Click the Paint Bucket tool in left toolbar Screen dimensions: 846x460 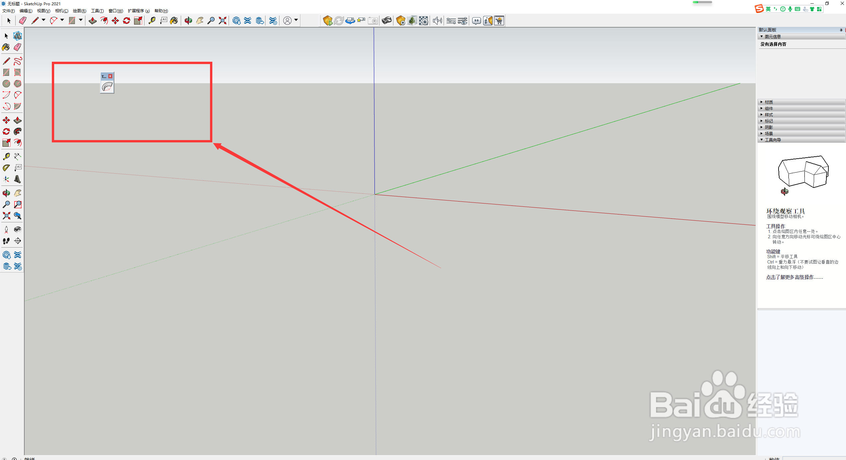[x=6, y=47]
